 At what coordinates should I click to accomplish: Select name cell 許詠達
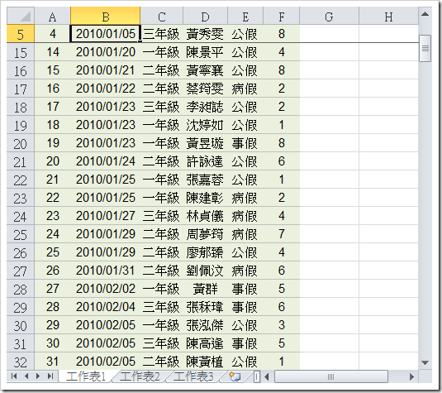click(x=205, y=161)
